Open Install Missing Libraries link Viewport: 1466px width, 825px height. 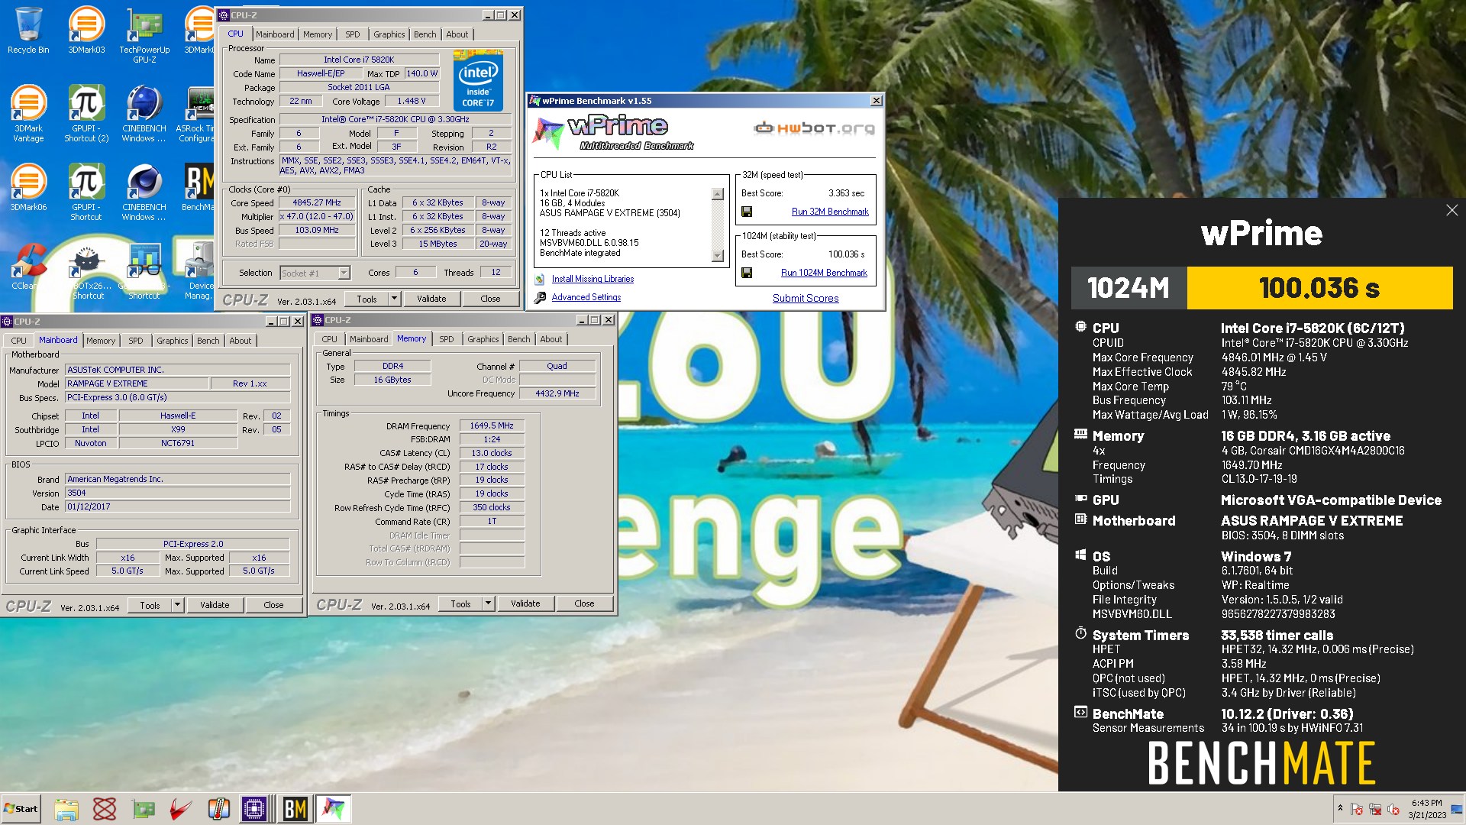click(593, 279)
